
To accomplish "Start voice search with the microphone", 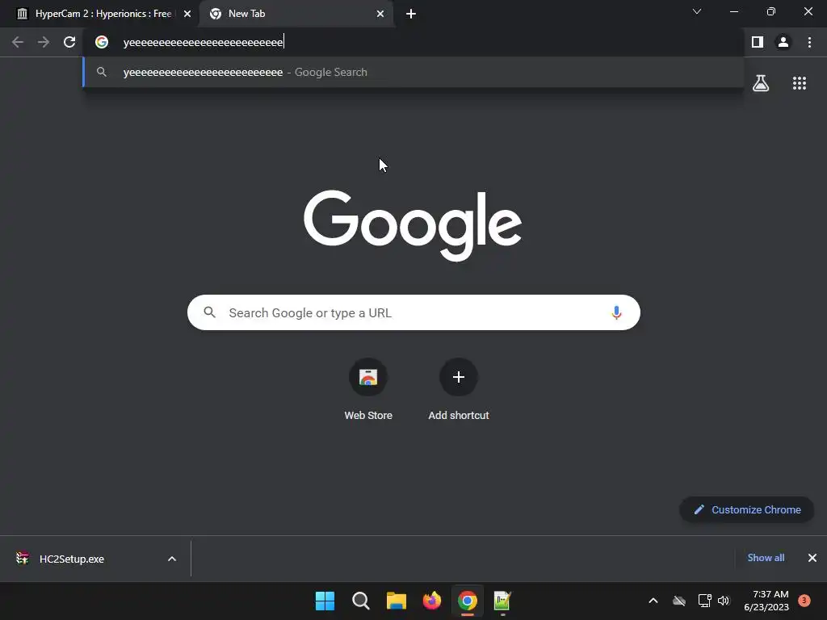I will [x=616, y=312].
